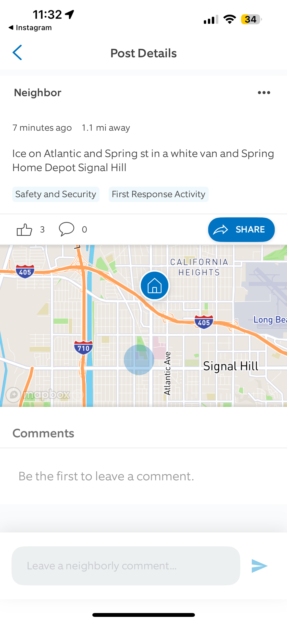
Task: Tap the comment bubble icon
Action: click(66, 229)
